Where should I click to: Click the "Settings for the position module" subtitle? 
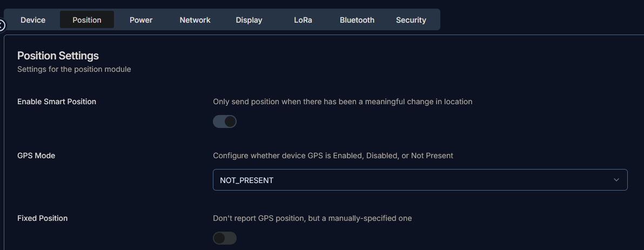click(74, 69)
